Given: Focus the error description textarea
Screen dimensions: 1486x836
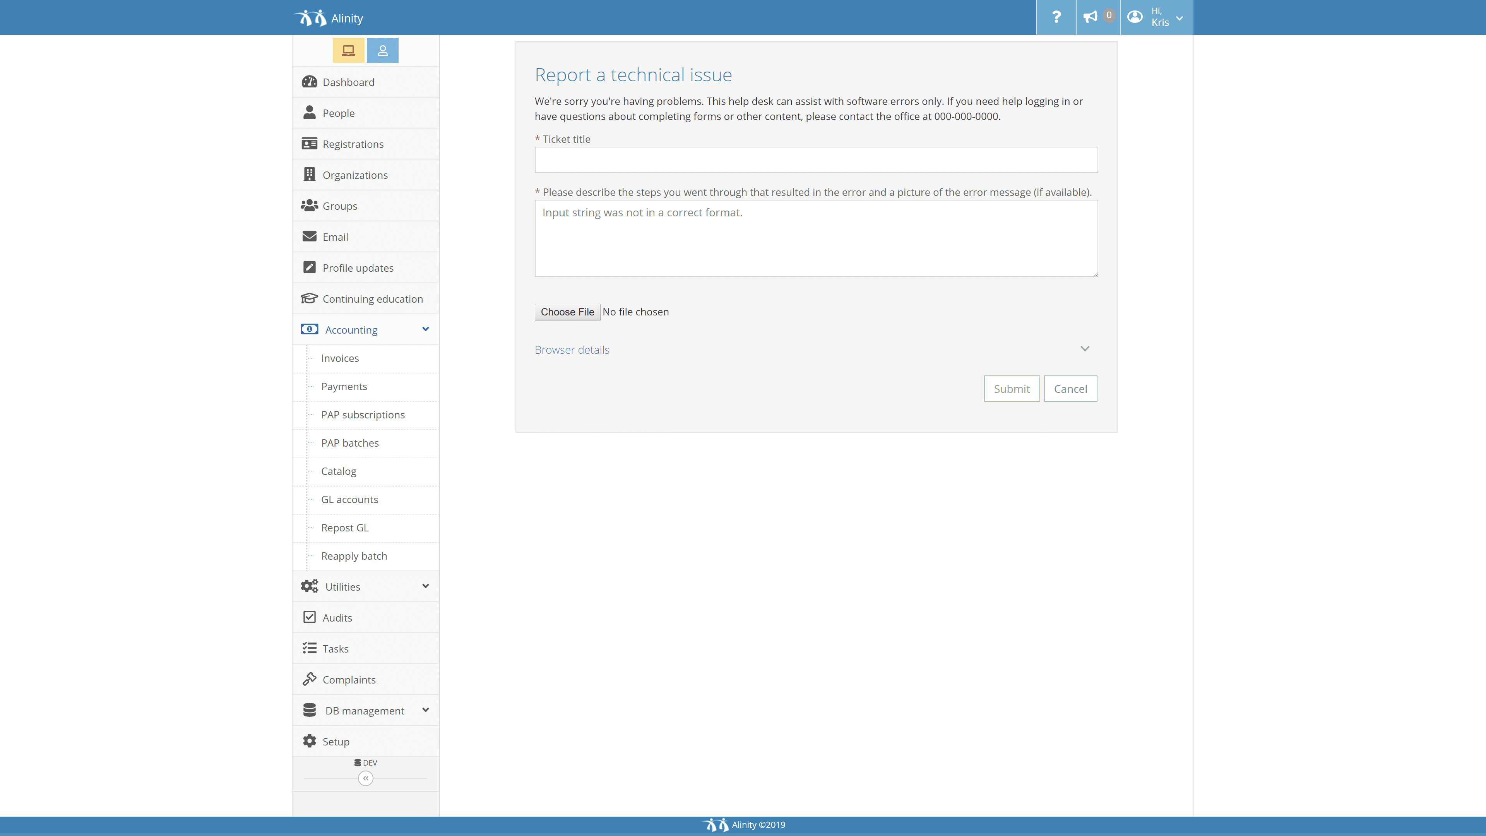Looking at the screenshot, I should [x=816, y=238].
